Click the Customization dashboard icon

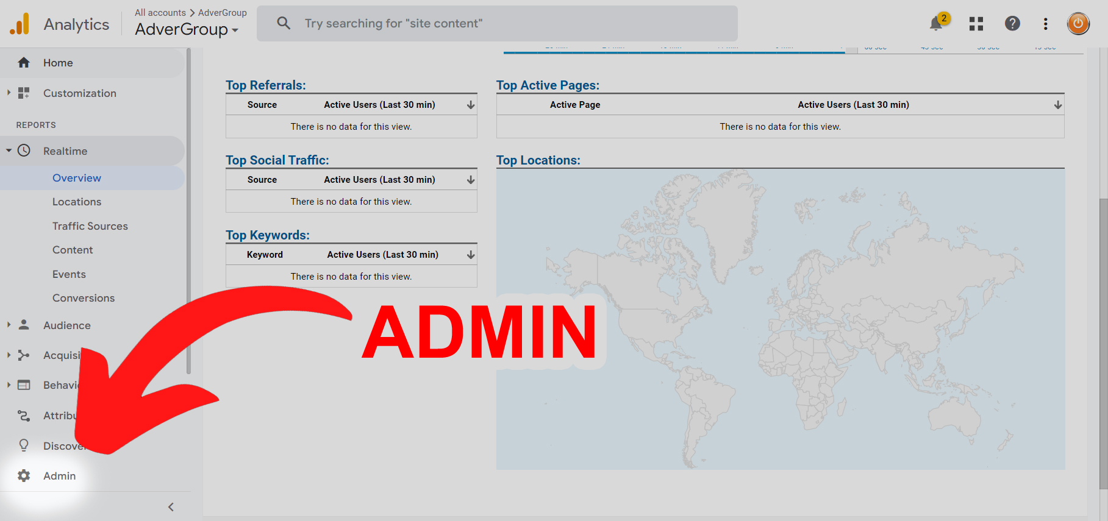24,93
